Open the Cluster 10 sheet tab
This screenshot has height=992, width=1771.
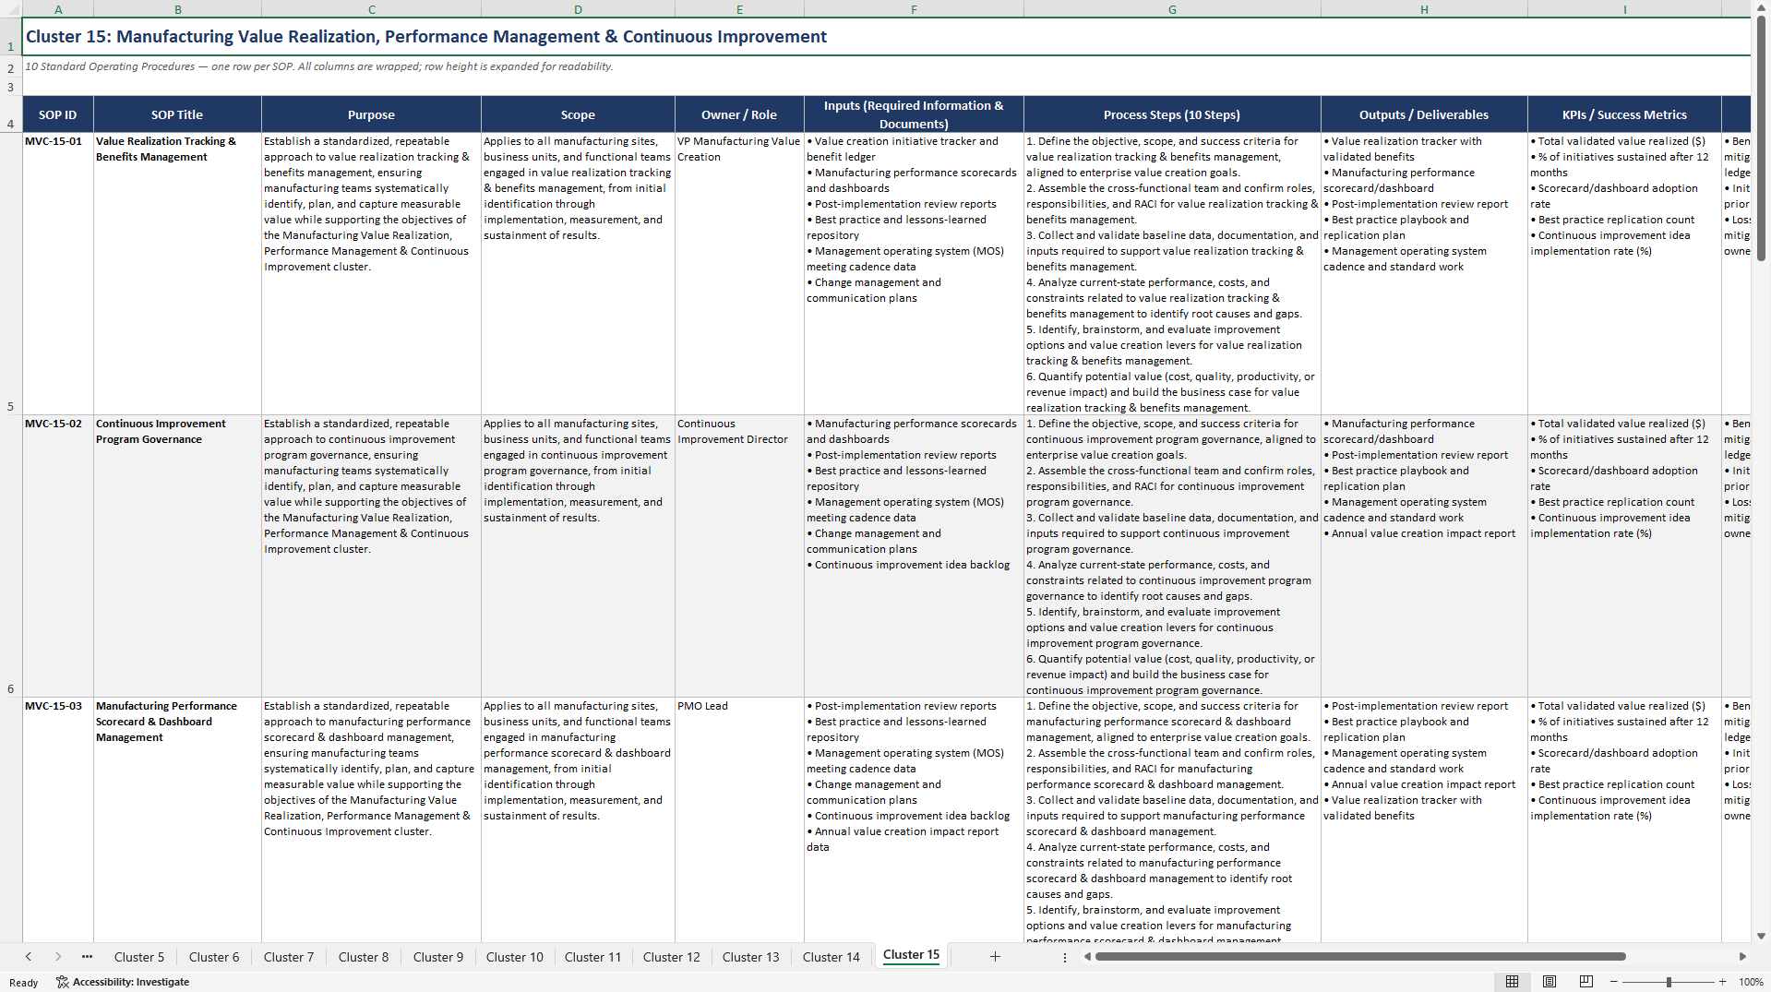pos(515,957)
